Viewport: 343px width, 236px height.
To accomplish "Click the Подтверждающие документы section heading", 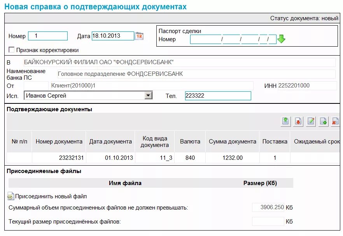I will click(x=49, y=109).
